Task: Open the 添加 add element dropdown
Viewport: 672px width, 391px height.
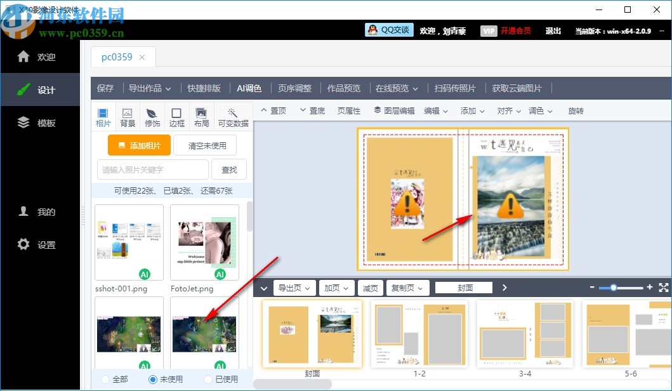Action: point(471,110)
